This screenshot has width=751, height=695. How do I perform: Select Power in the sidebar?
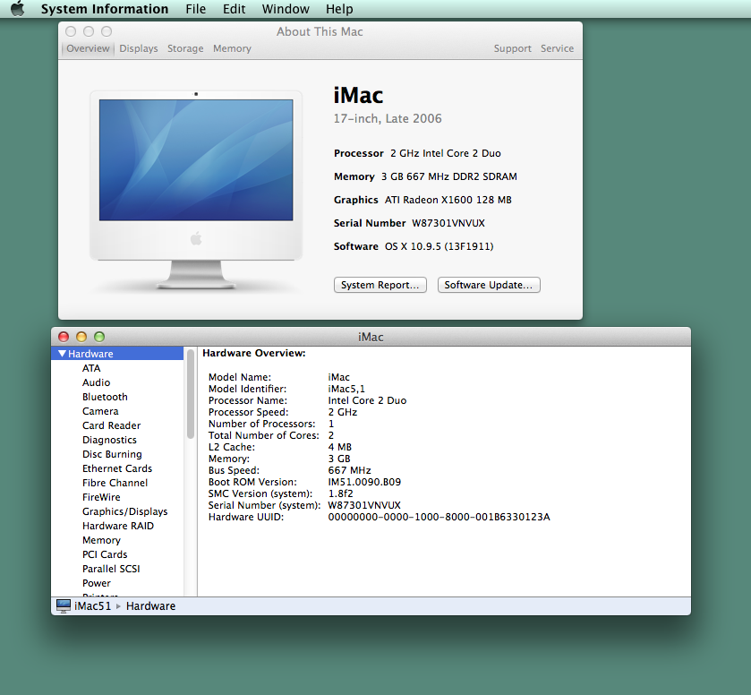97,583
